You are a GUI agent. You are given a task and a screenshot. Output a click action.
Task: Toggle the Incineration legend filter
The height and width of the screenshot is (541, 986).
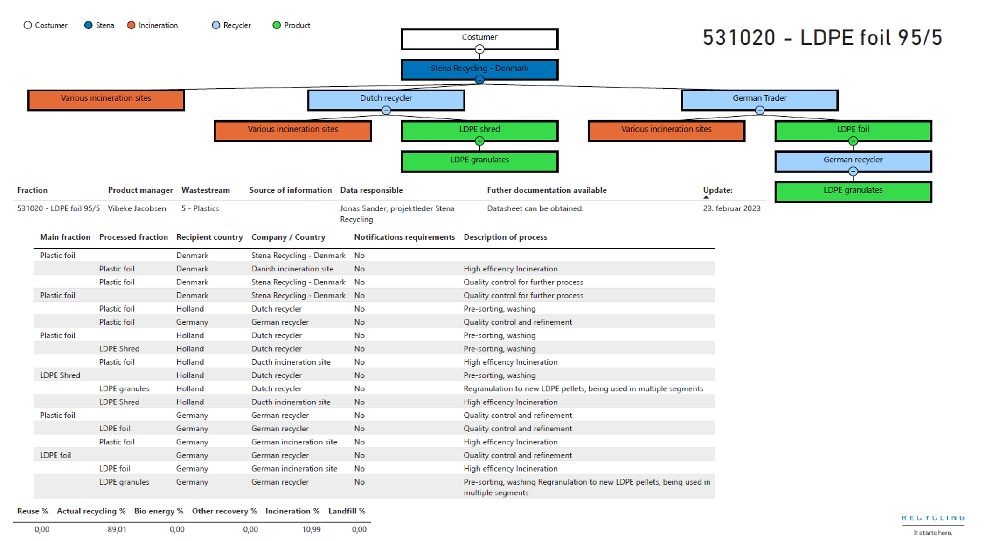pyautogui.click(x=131, y=25)
